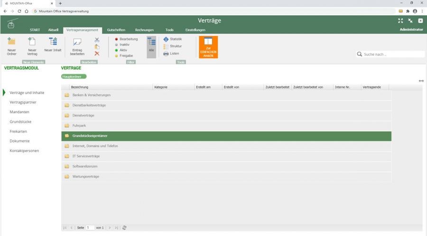
Task: Go to Vertragspartner in the sidebar
Action: [x=23, y=102]
